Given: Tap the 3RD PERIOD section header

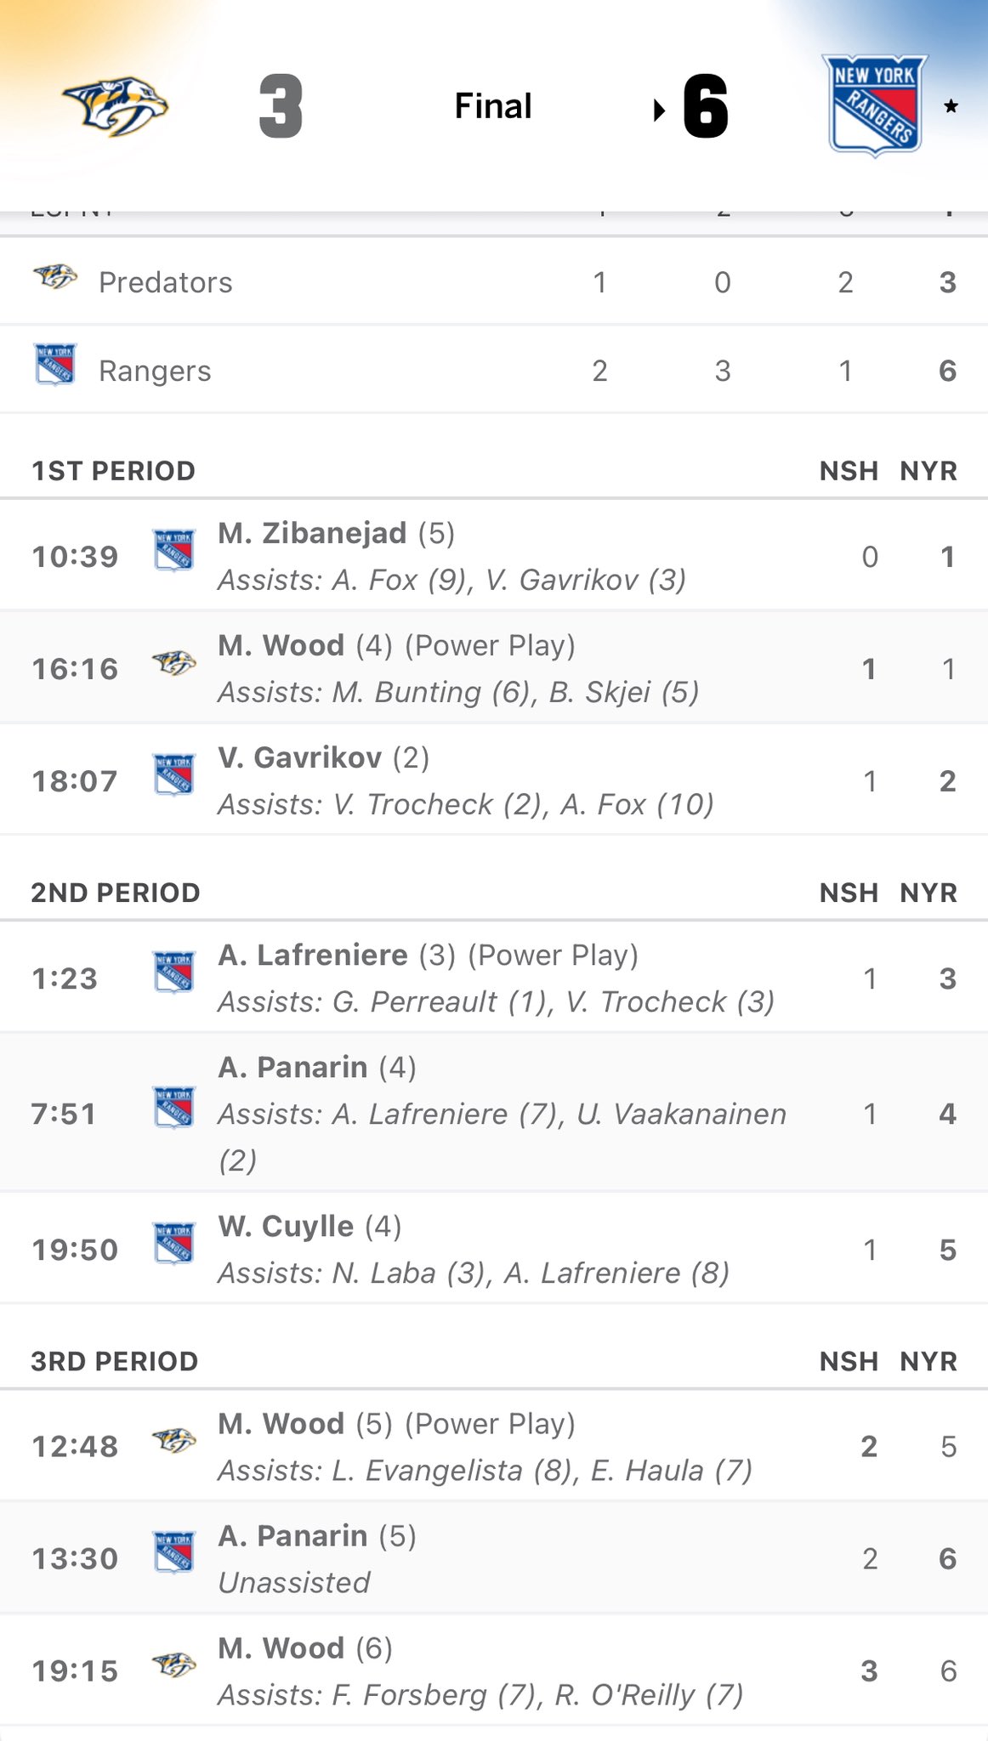Looking at the screenshot, I should [x=115, y=1361].
